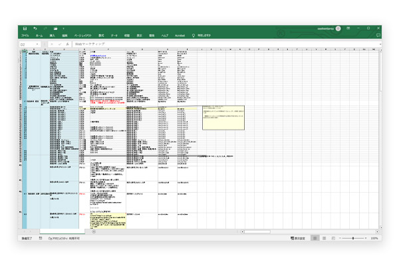Select the large yellow comment note box
Viewport: 399px width, 266px height.
(x=223, y=118)
